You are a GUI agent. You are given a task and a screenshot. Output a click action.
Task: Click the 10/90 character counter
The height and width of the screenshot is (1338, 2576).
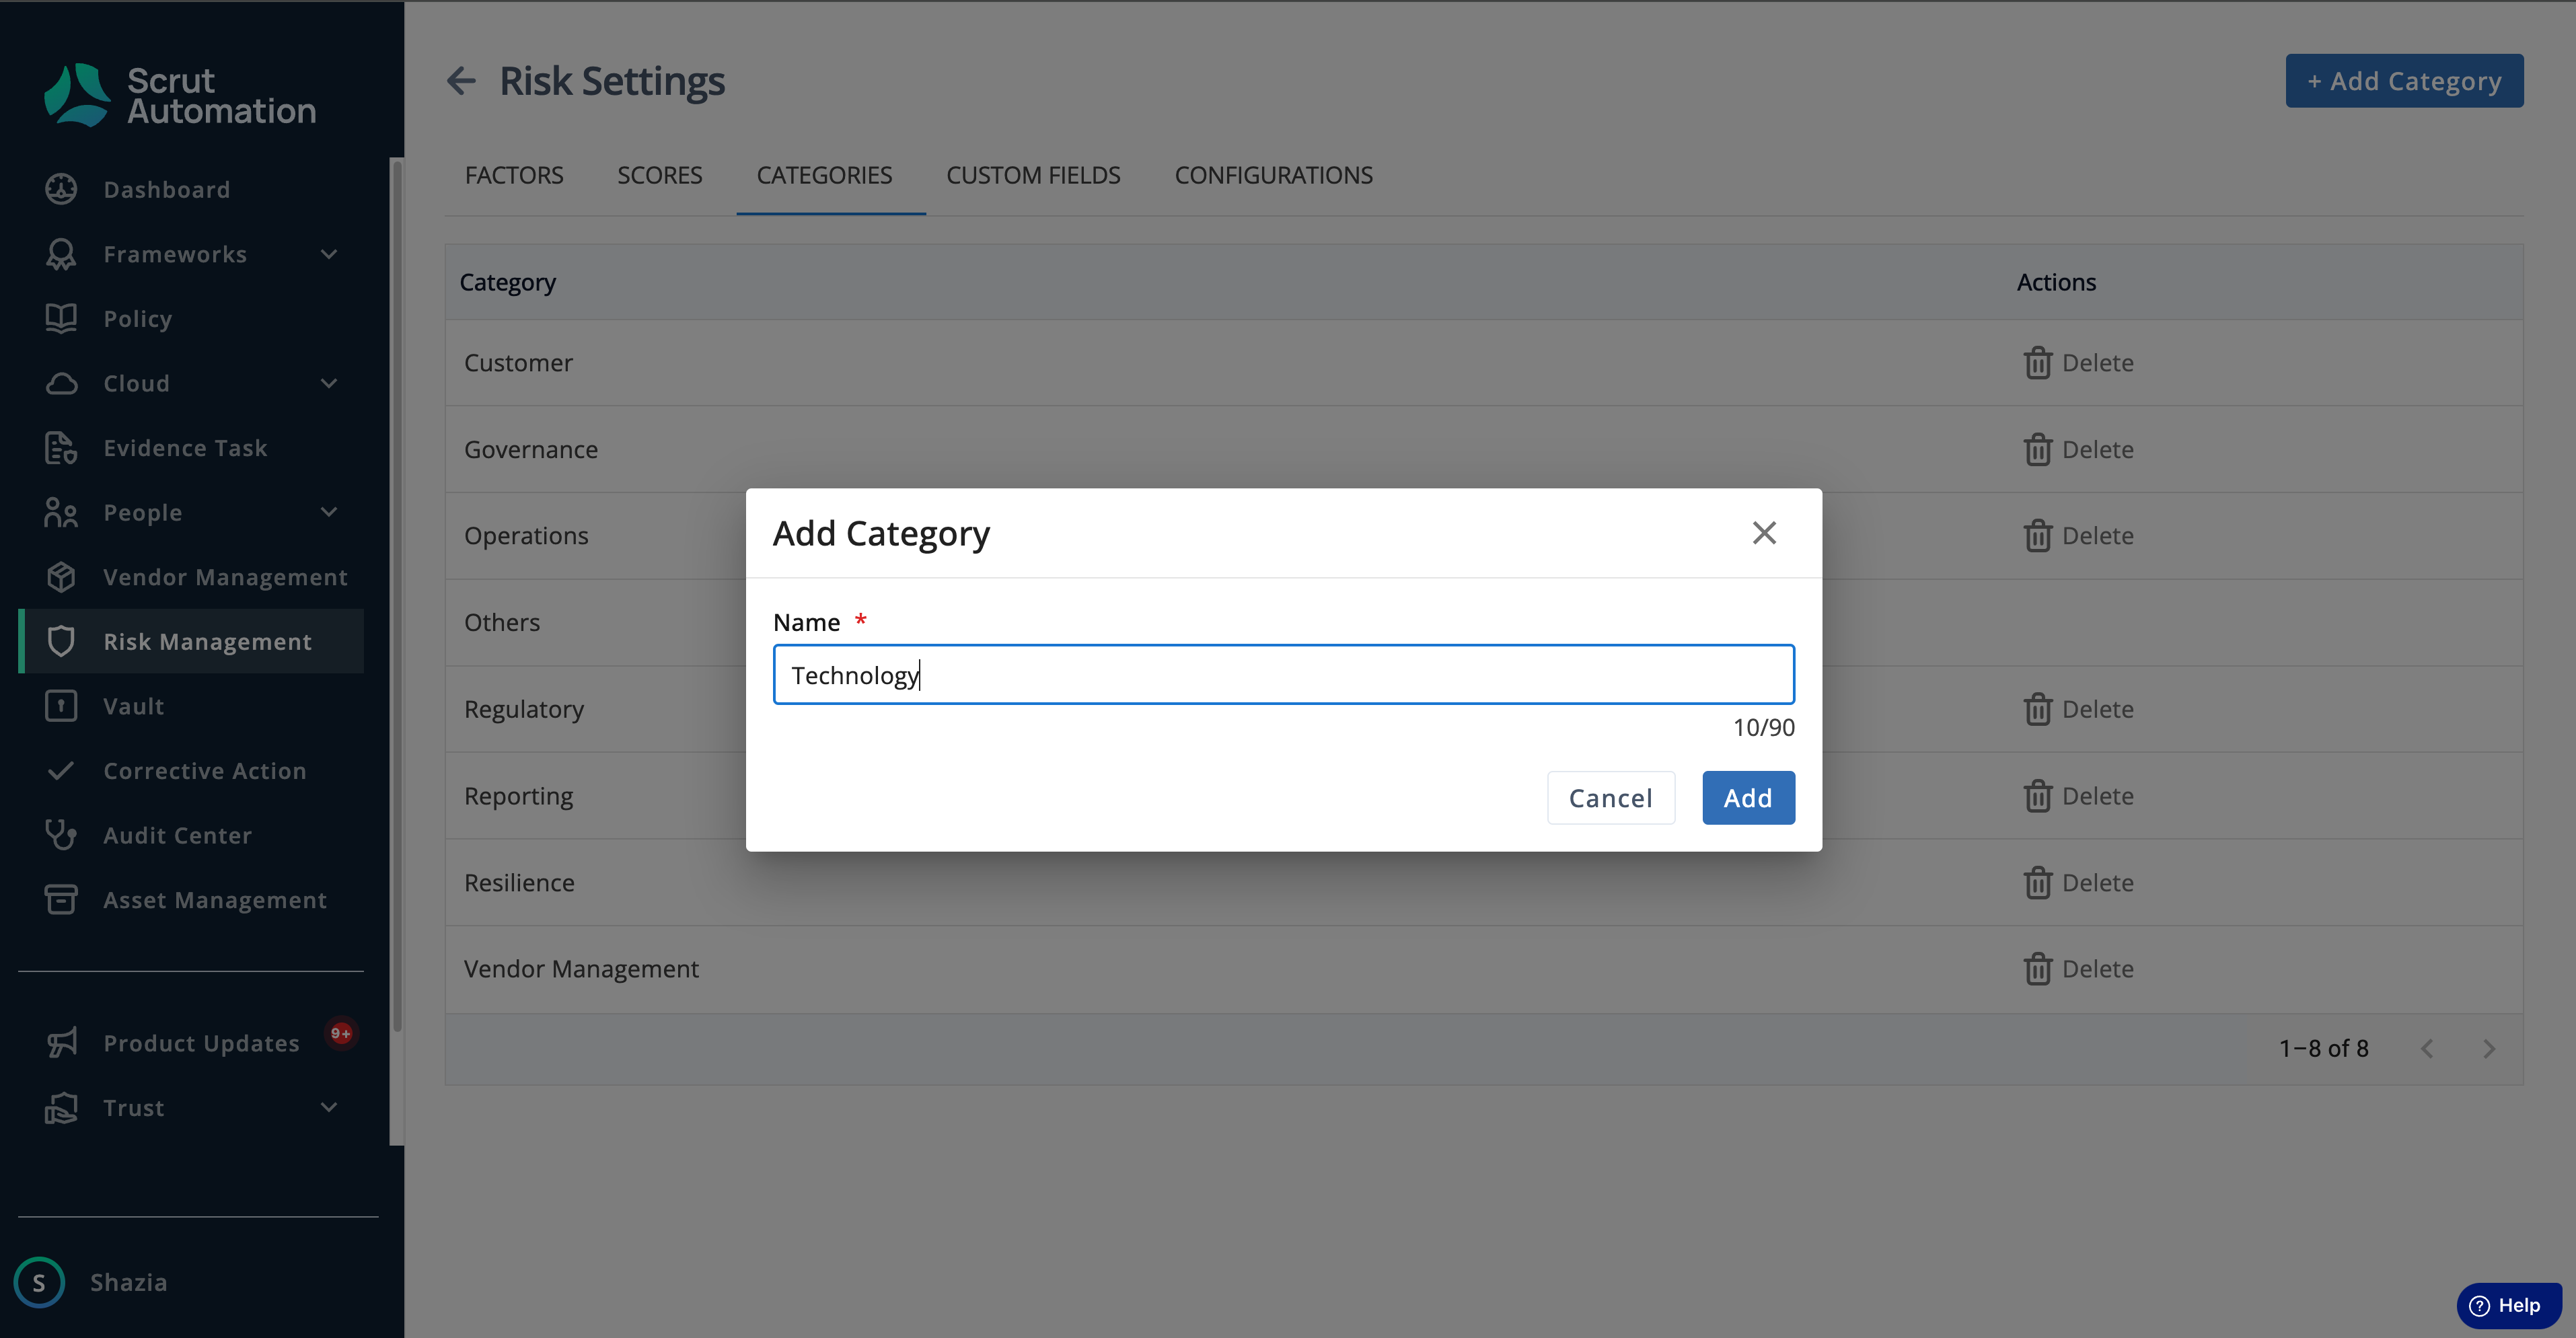(1763, 727)
